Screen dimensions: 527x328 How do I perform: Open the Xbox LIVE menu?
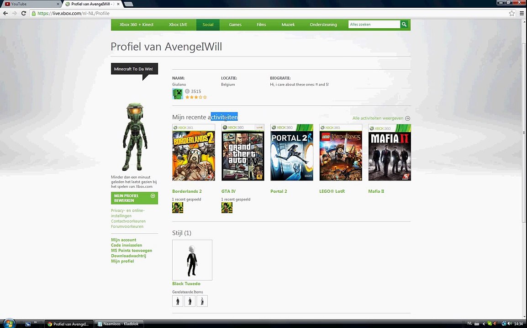[x=178, y=25]
